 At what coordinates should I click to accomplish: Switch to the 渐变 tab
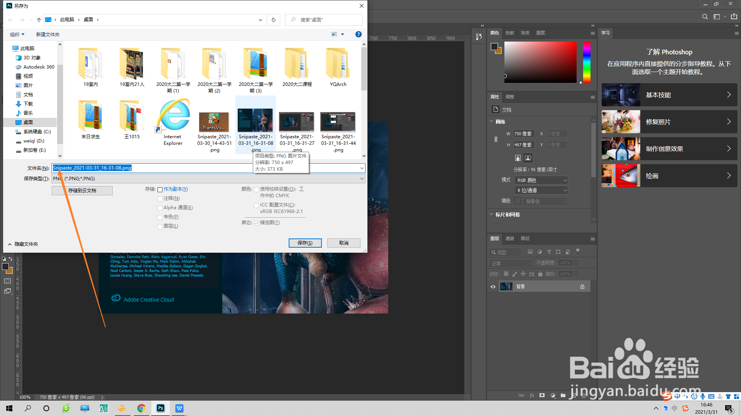pos(525,33)
